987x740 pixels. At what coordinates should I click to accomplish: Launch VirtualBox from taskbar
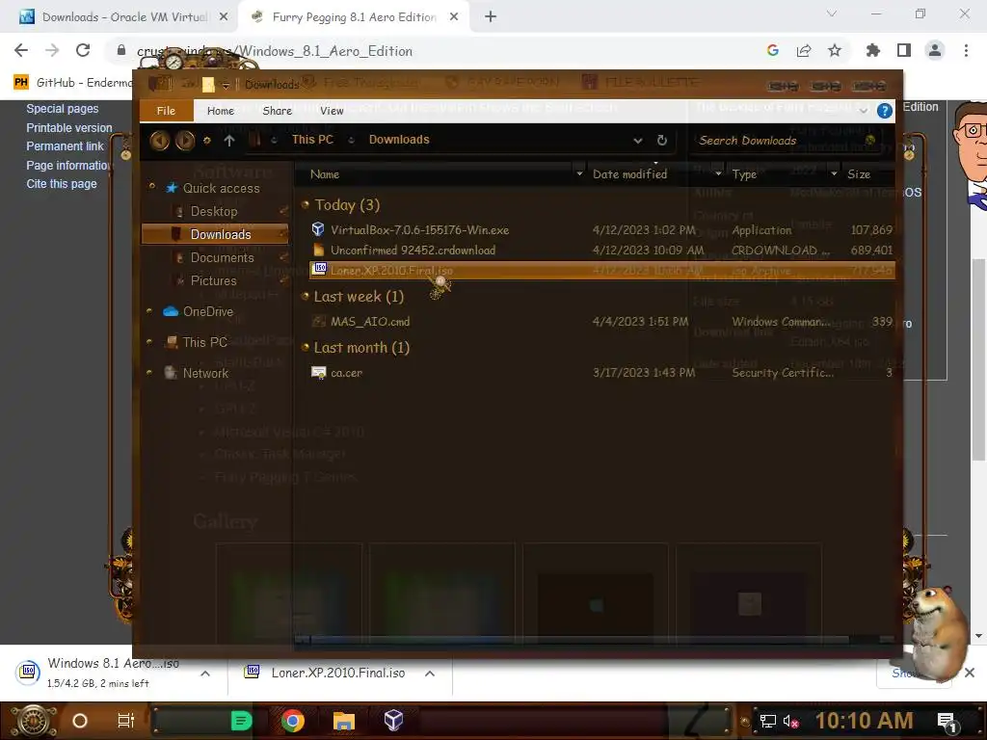(393, 721)
